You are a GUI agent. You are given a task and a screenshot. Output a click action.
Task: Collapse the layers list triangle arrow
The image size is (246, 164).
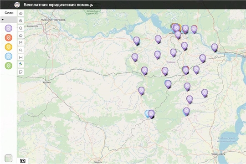pos(3,20)
